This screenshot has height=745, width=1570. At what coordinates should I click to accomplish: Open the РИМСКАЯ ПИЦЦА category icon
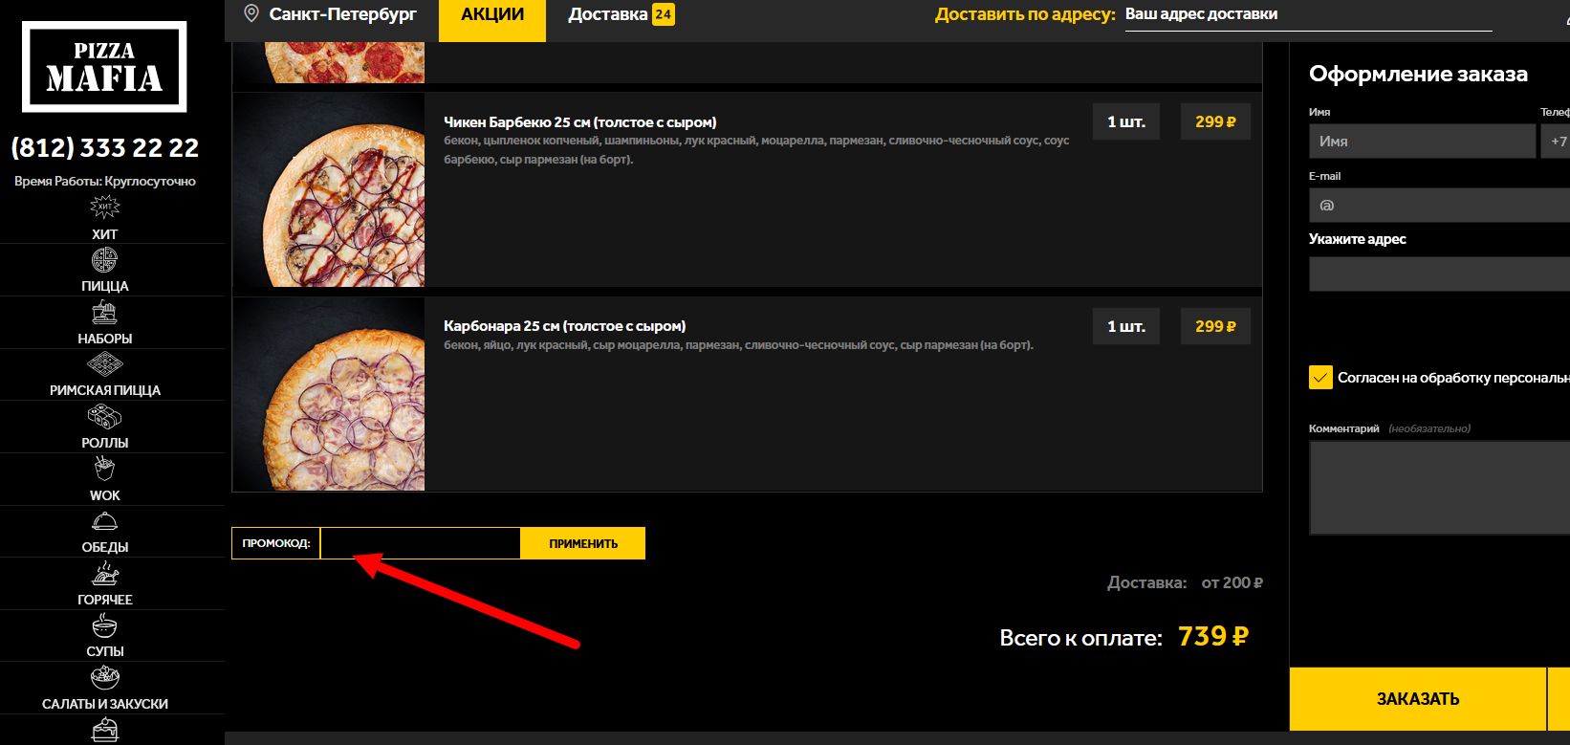[104, 364]
